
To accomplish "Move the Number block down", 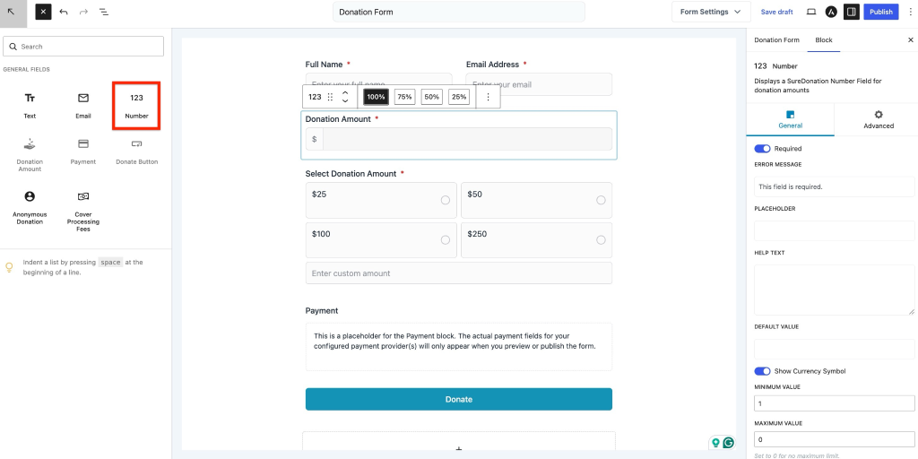I will click(345, 101).
